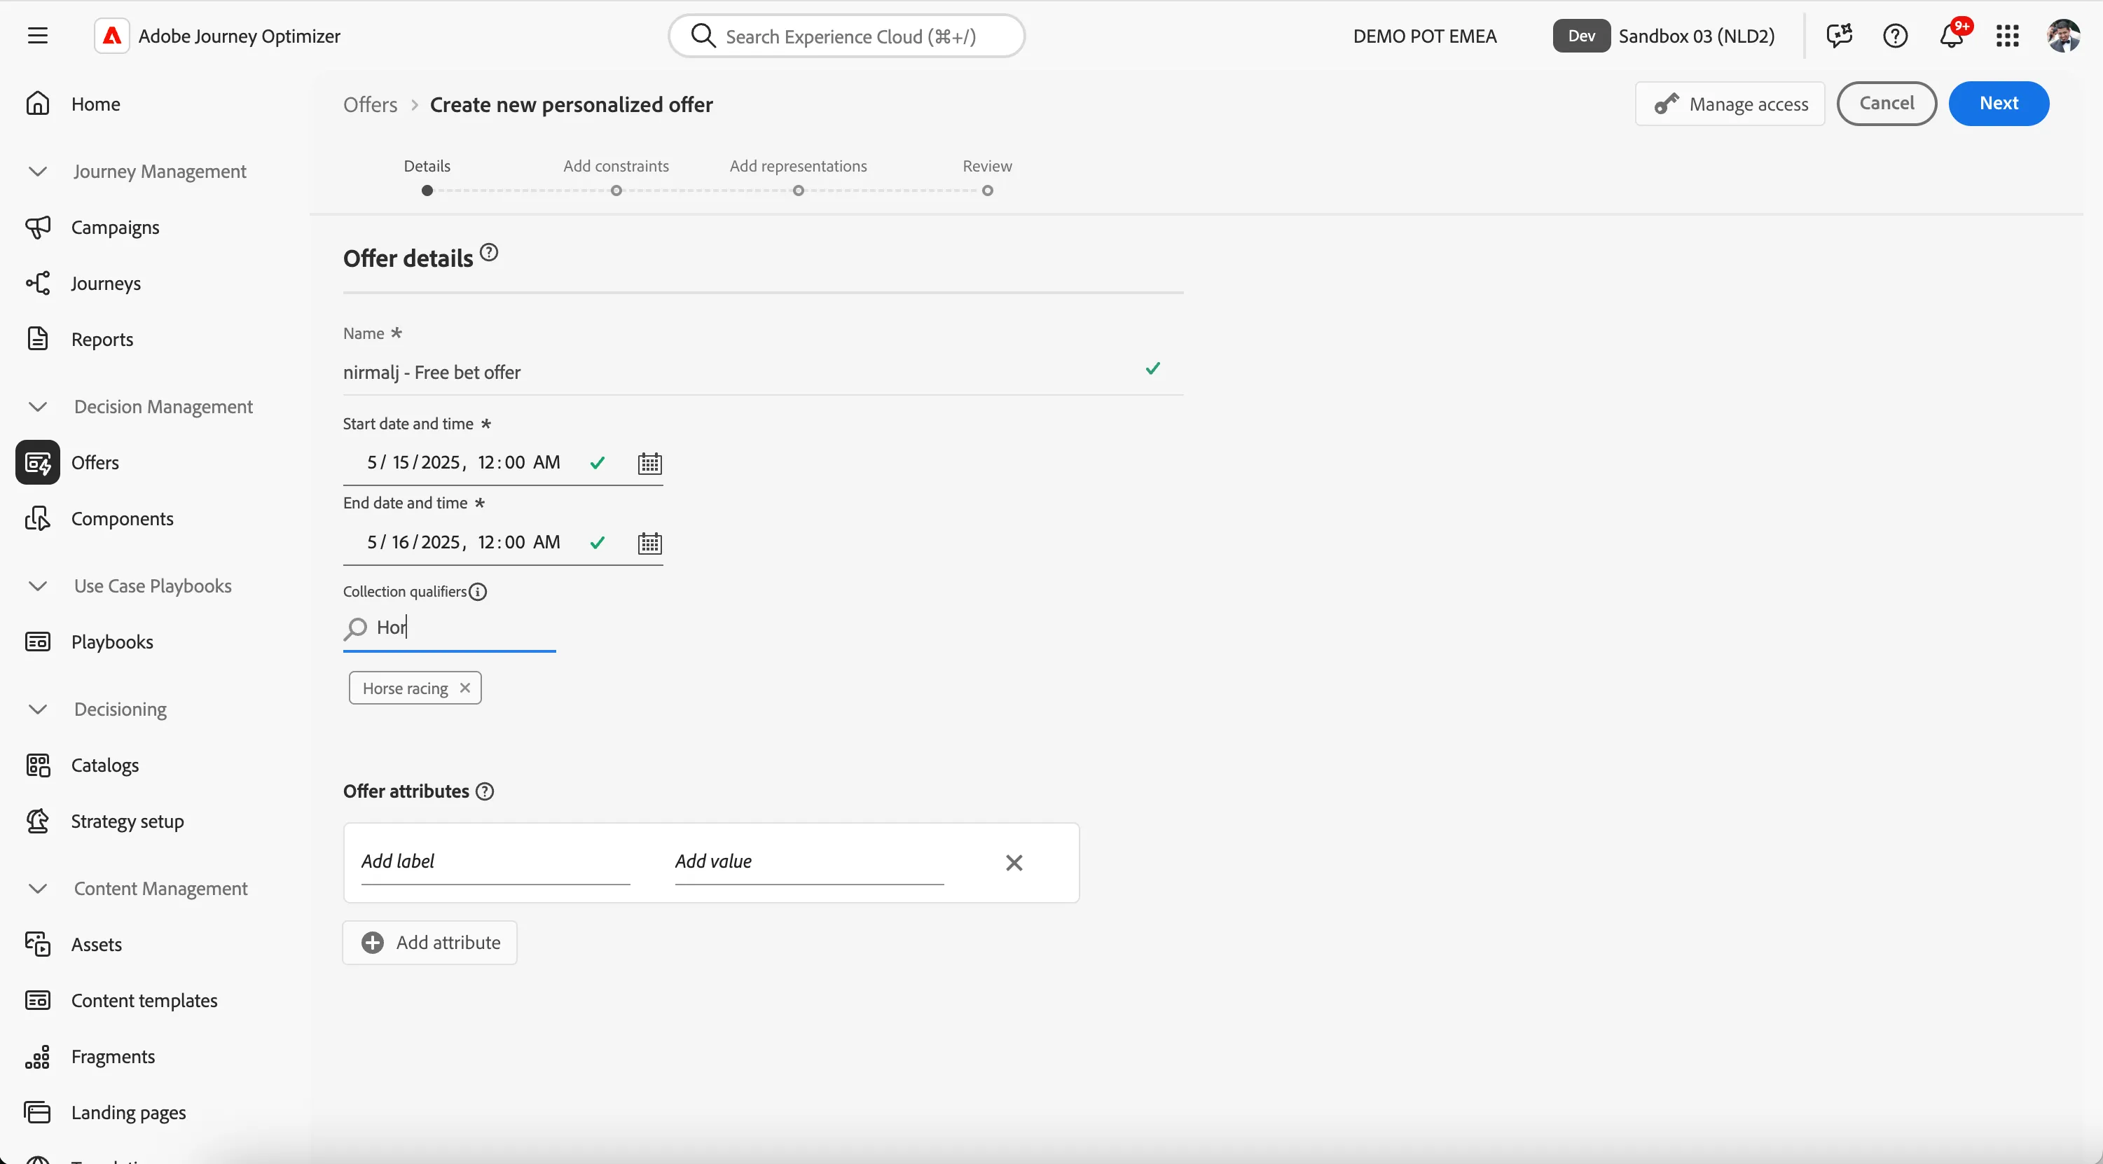
Task: Collapse the Journey Management section
Action: pyautogui.click(x=38, y=172)
